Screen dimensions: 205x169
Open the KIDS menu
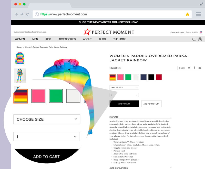pos(48,39)
